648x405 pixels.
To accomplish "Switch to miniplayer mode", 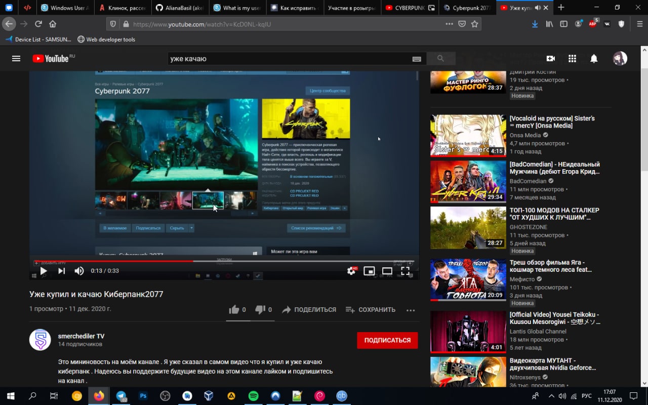I will 369,271.
